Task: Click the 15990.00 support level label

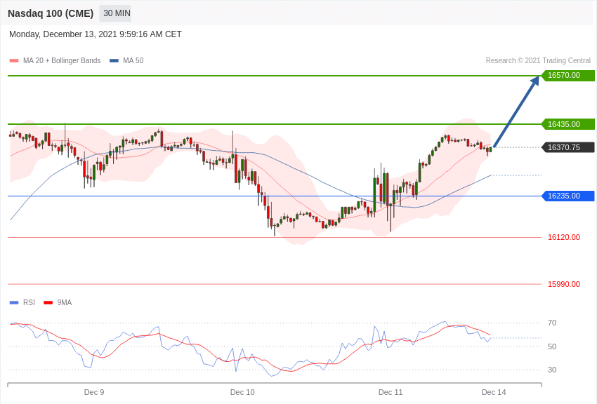Action: pyautogui.click(x=563, y=284)
